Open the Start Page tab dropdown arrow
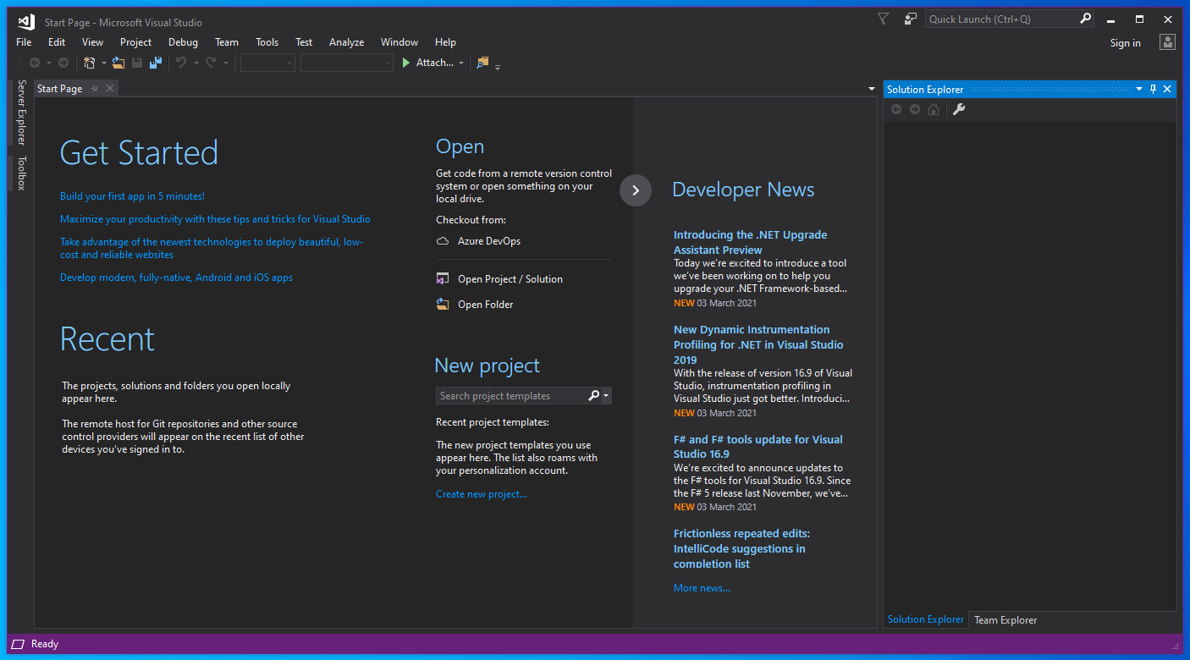 (x=871, y=88)
